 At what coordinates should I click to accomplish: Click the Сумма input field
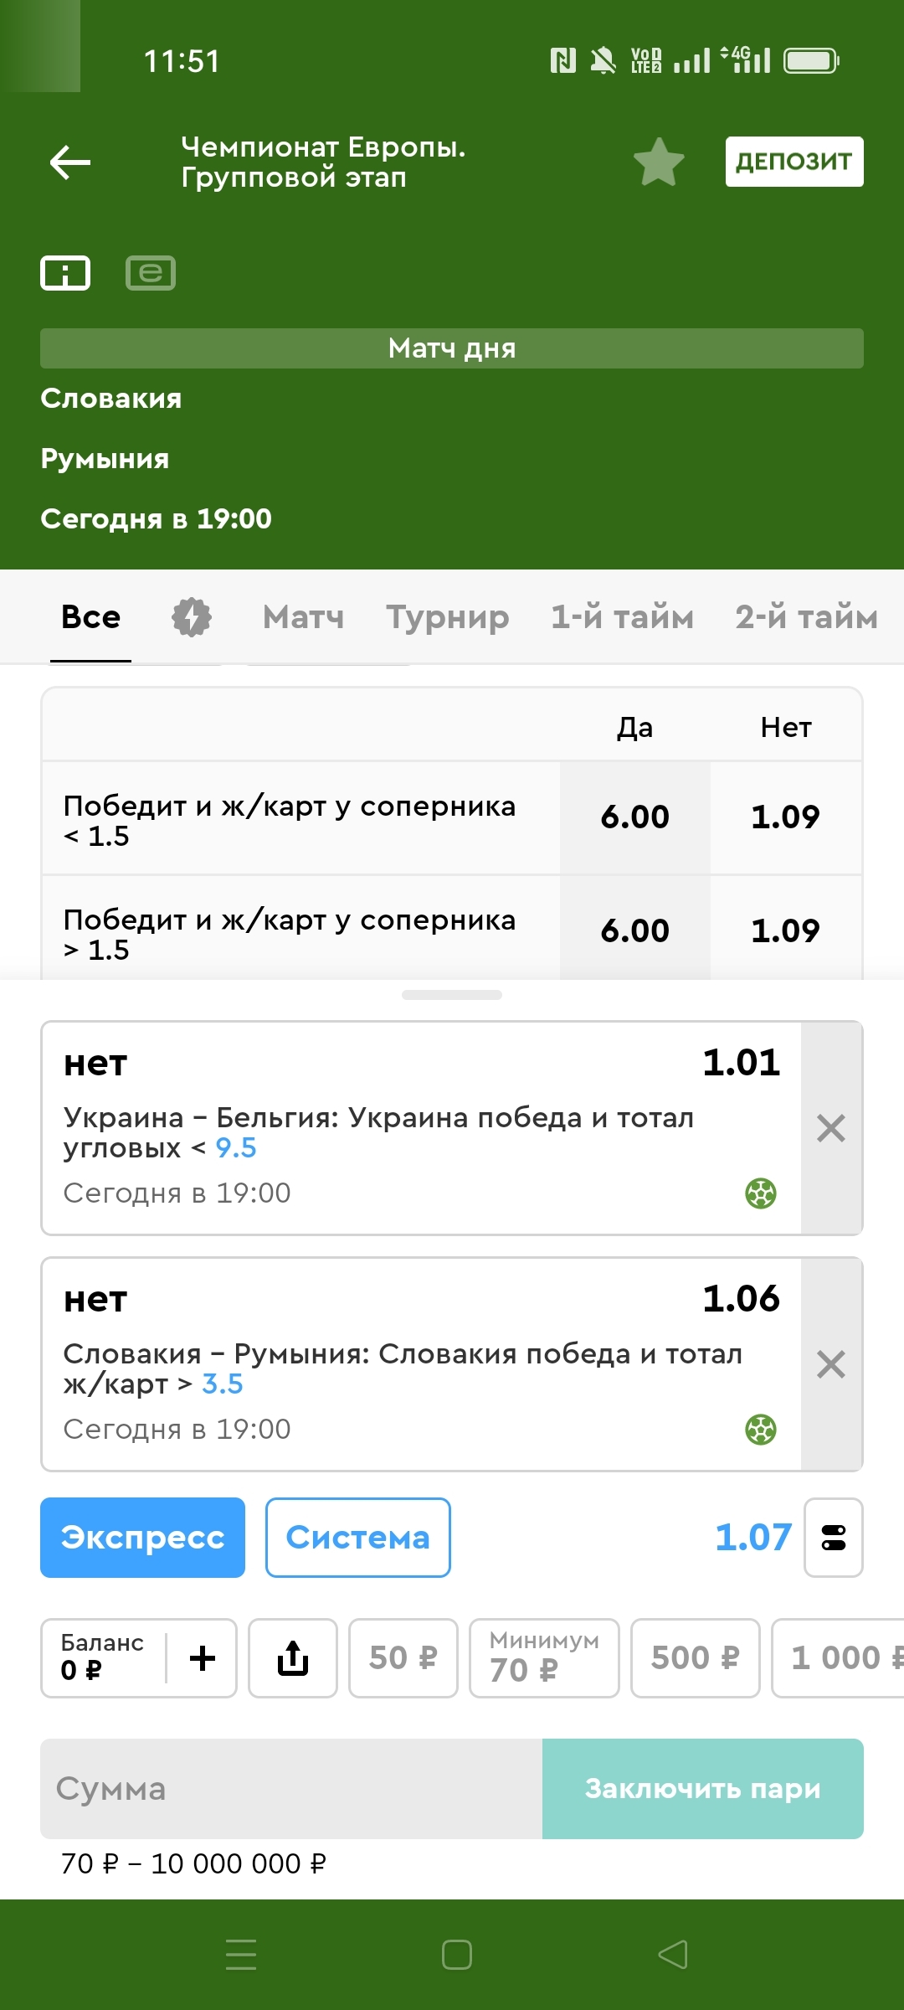[x=291, y=1789]
